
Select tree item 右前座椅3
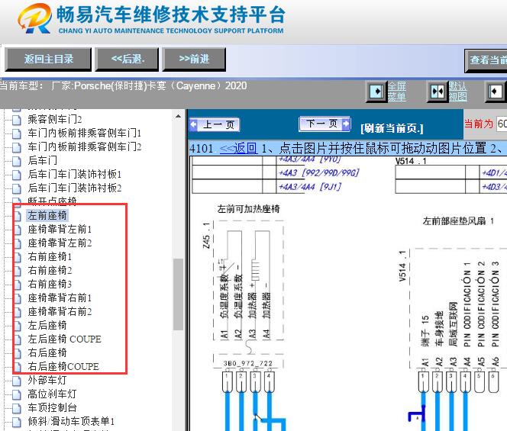point(50,284)
